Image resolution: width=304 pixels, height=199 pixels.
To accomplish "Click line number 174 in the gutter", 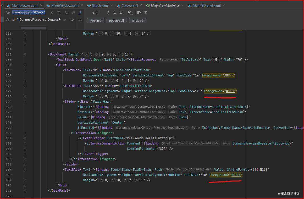I will pos(8,102).
